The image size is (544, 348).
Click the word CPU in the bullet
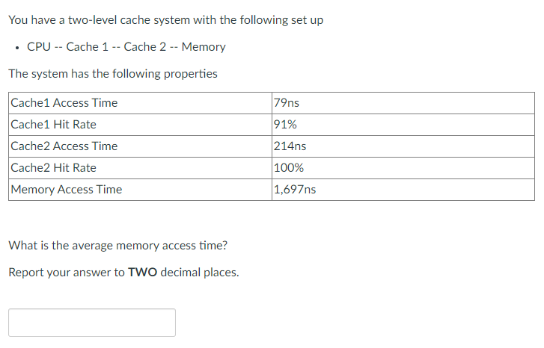click(x=39, y=47)
